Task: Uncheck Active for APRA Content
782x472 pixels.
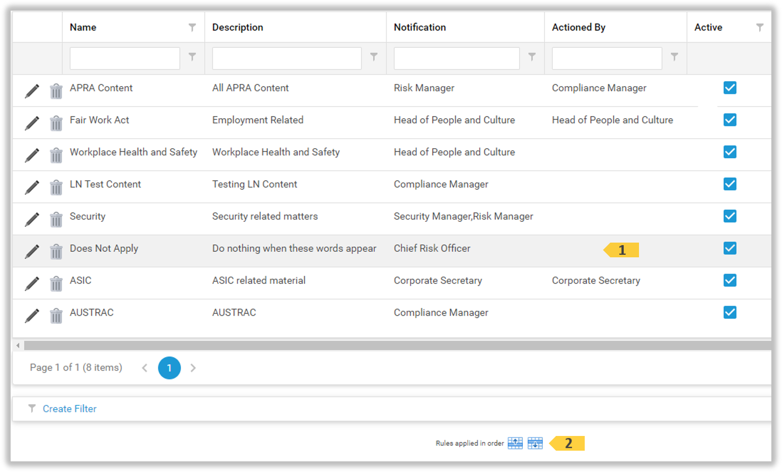Action: click(730, 88)
